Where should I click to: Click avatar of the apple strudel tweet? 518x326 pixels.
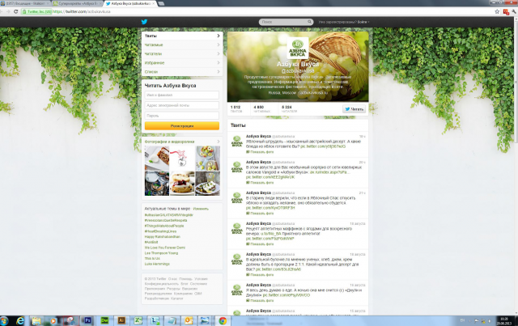[x=237, y=141]
